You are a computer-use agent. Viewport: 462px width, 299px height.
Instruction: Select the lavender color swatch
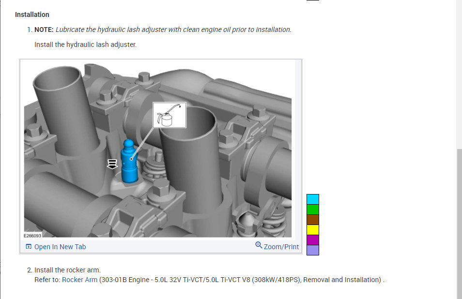point(313,250)
